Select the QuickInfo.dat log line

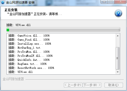29,60
